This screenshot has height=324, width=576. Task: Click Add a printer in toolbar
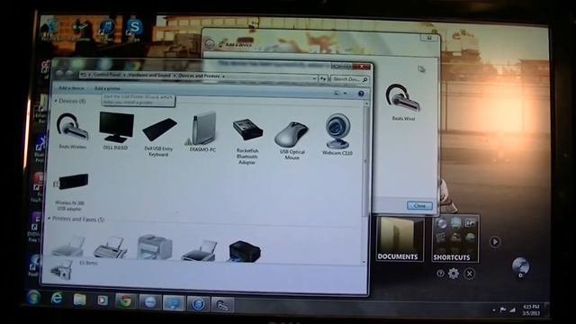tap(107, 88)
